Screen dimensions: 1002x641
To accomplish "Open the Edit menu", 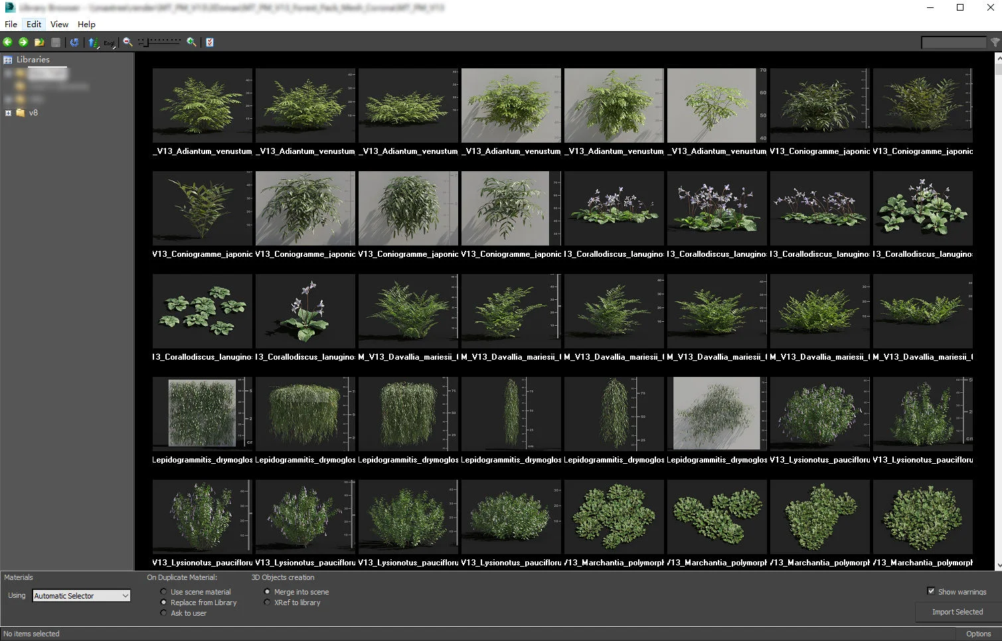I will 33,24.
